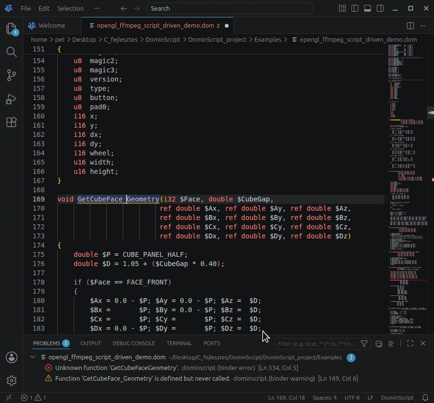Click the CUBE_PANEL_HALF constant on line 175
The height and width of the screenshot is (403, 434).
153,254
